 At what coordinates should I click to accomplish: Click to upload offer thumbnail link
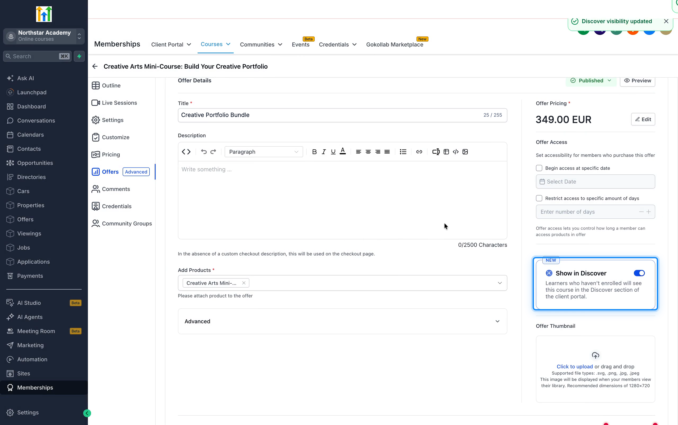pyautogui.click(x=574, y=367)
